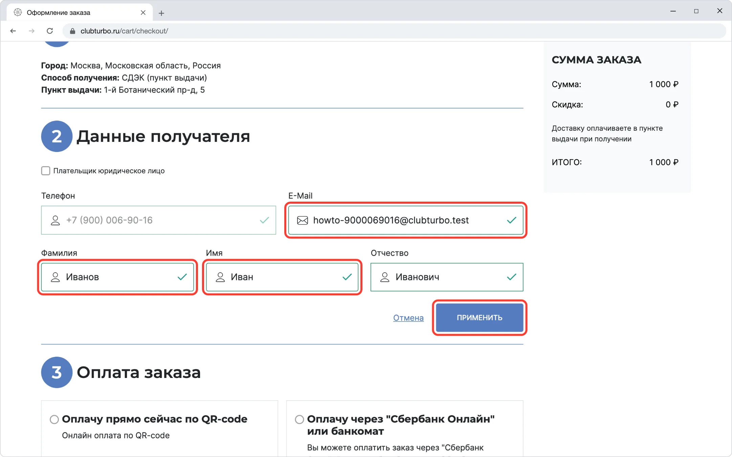Click the Фамилия field containing Иванов
This screenshot has width=732, height=457.
(x=117, y=277)
